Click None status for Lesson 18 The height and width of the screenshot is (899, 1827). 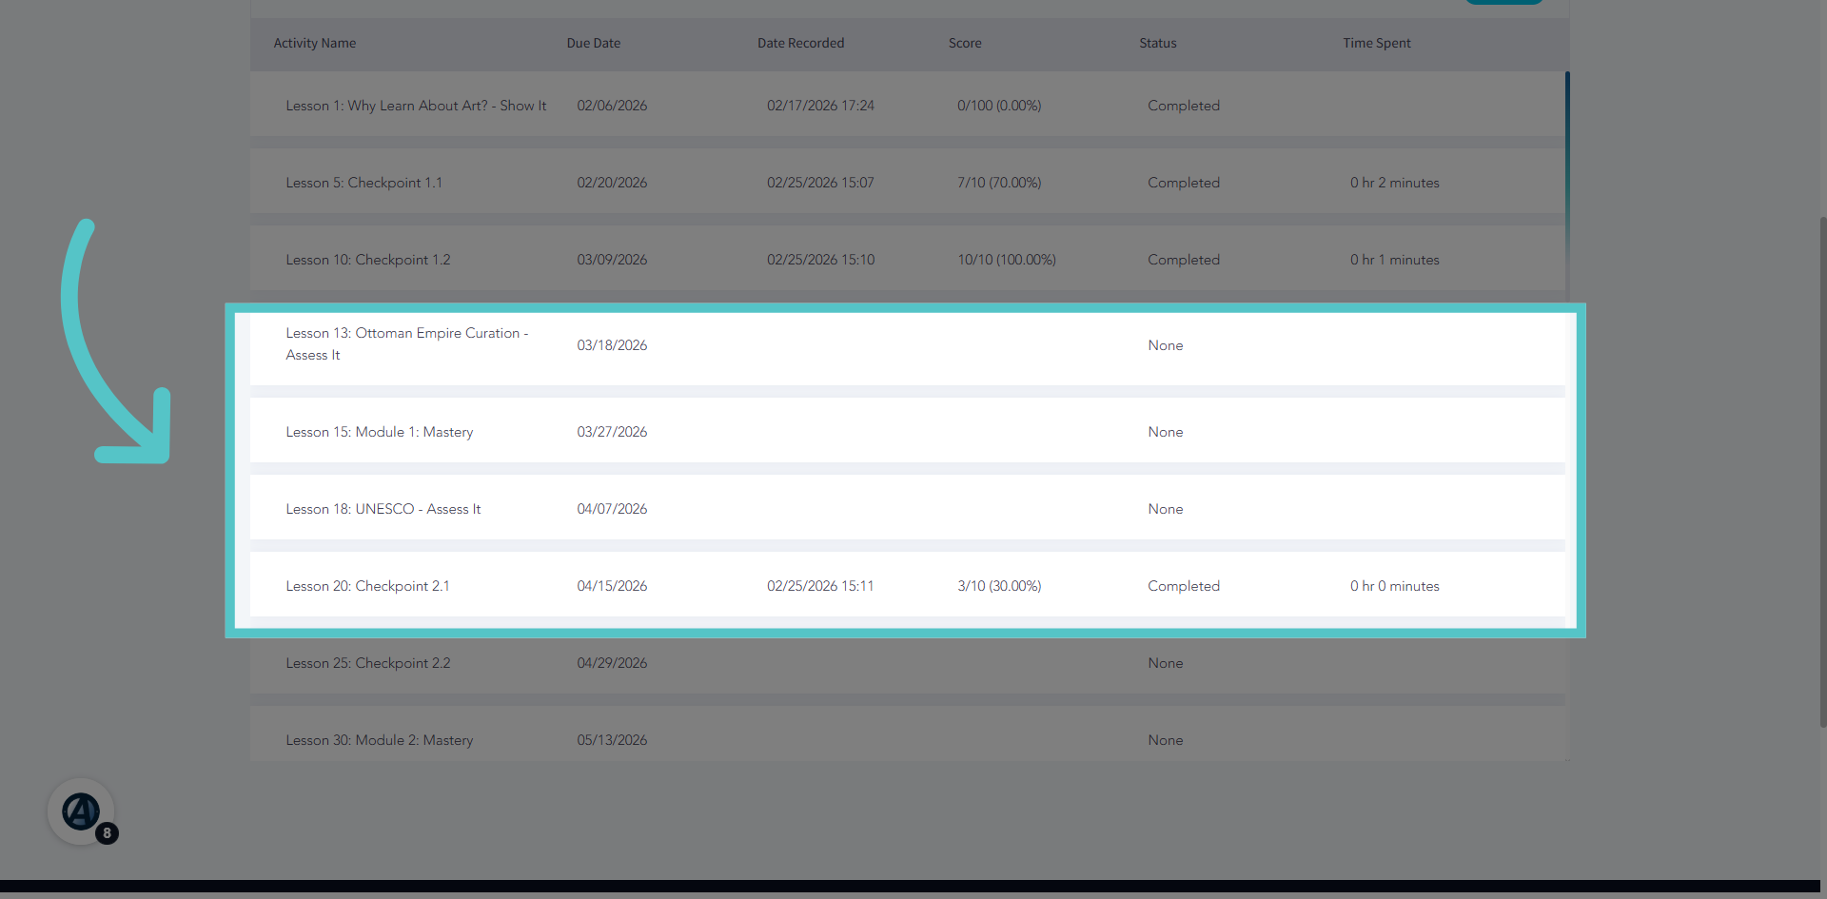tap(1166, 509)
